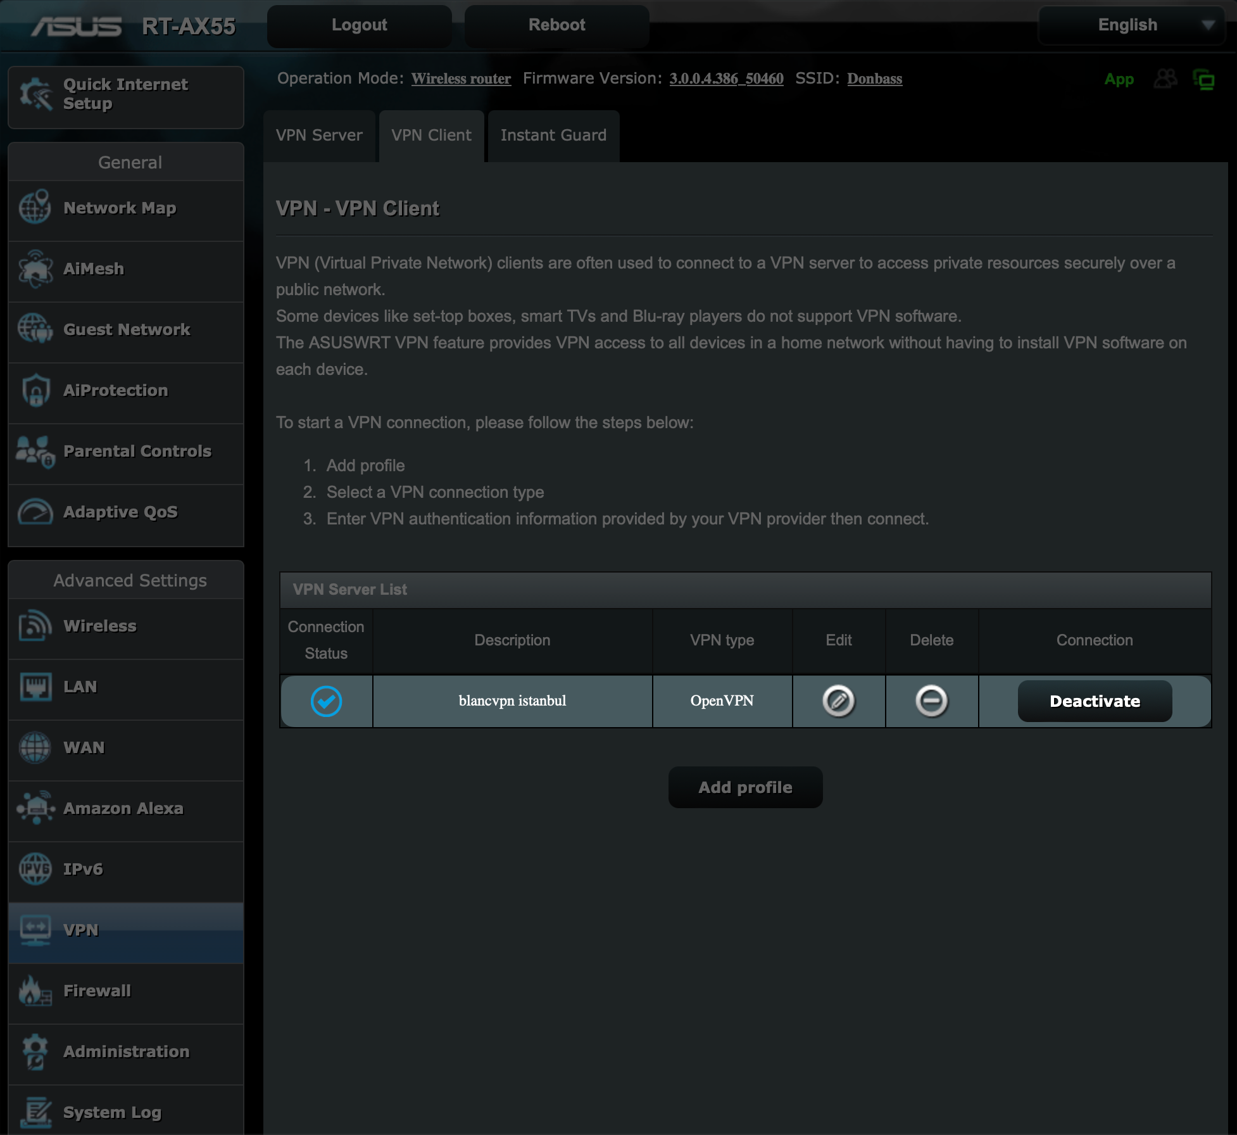Open the English language dropdown
This screenshot has height=1135, width=1237.
tap(1127, 25)
